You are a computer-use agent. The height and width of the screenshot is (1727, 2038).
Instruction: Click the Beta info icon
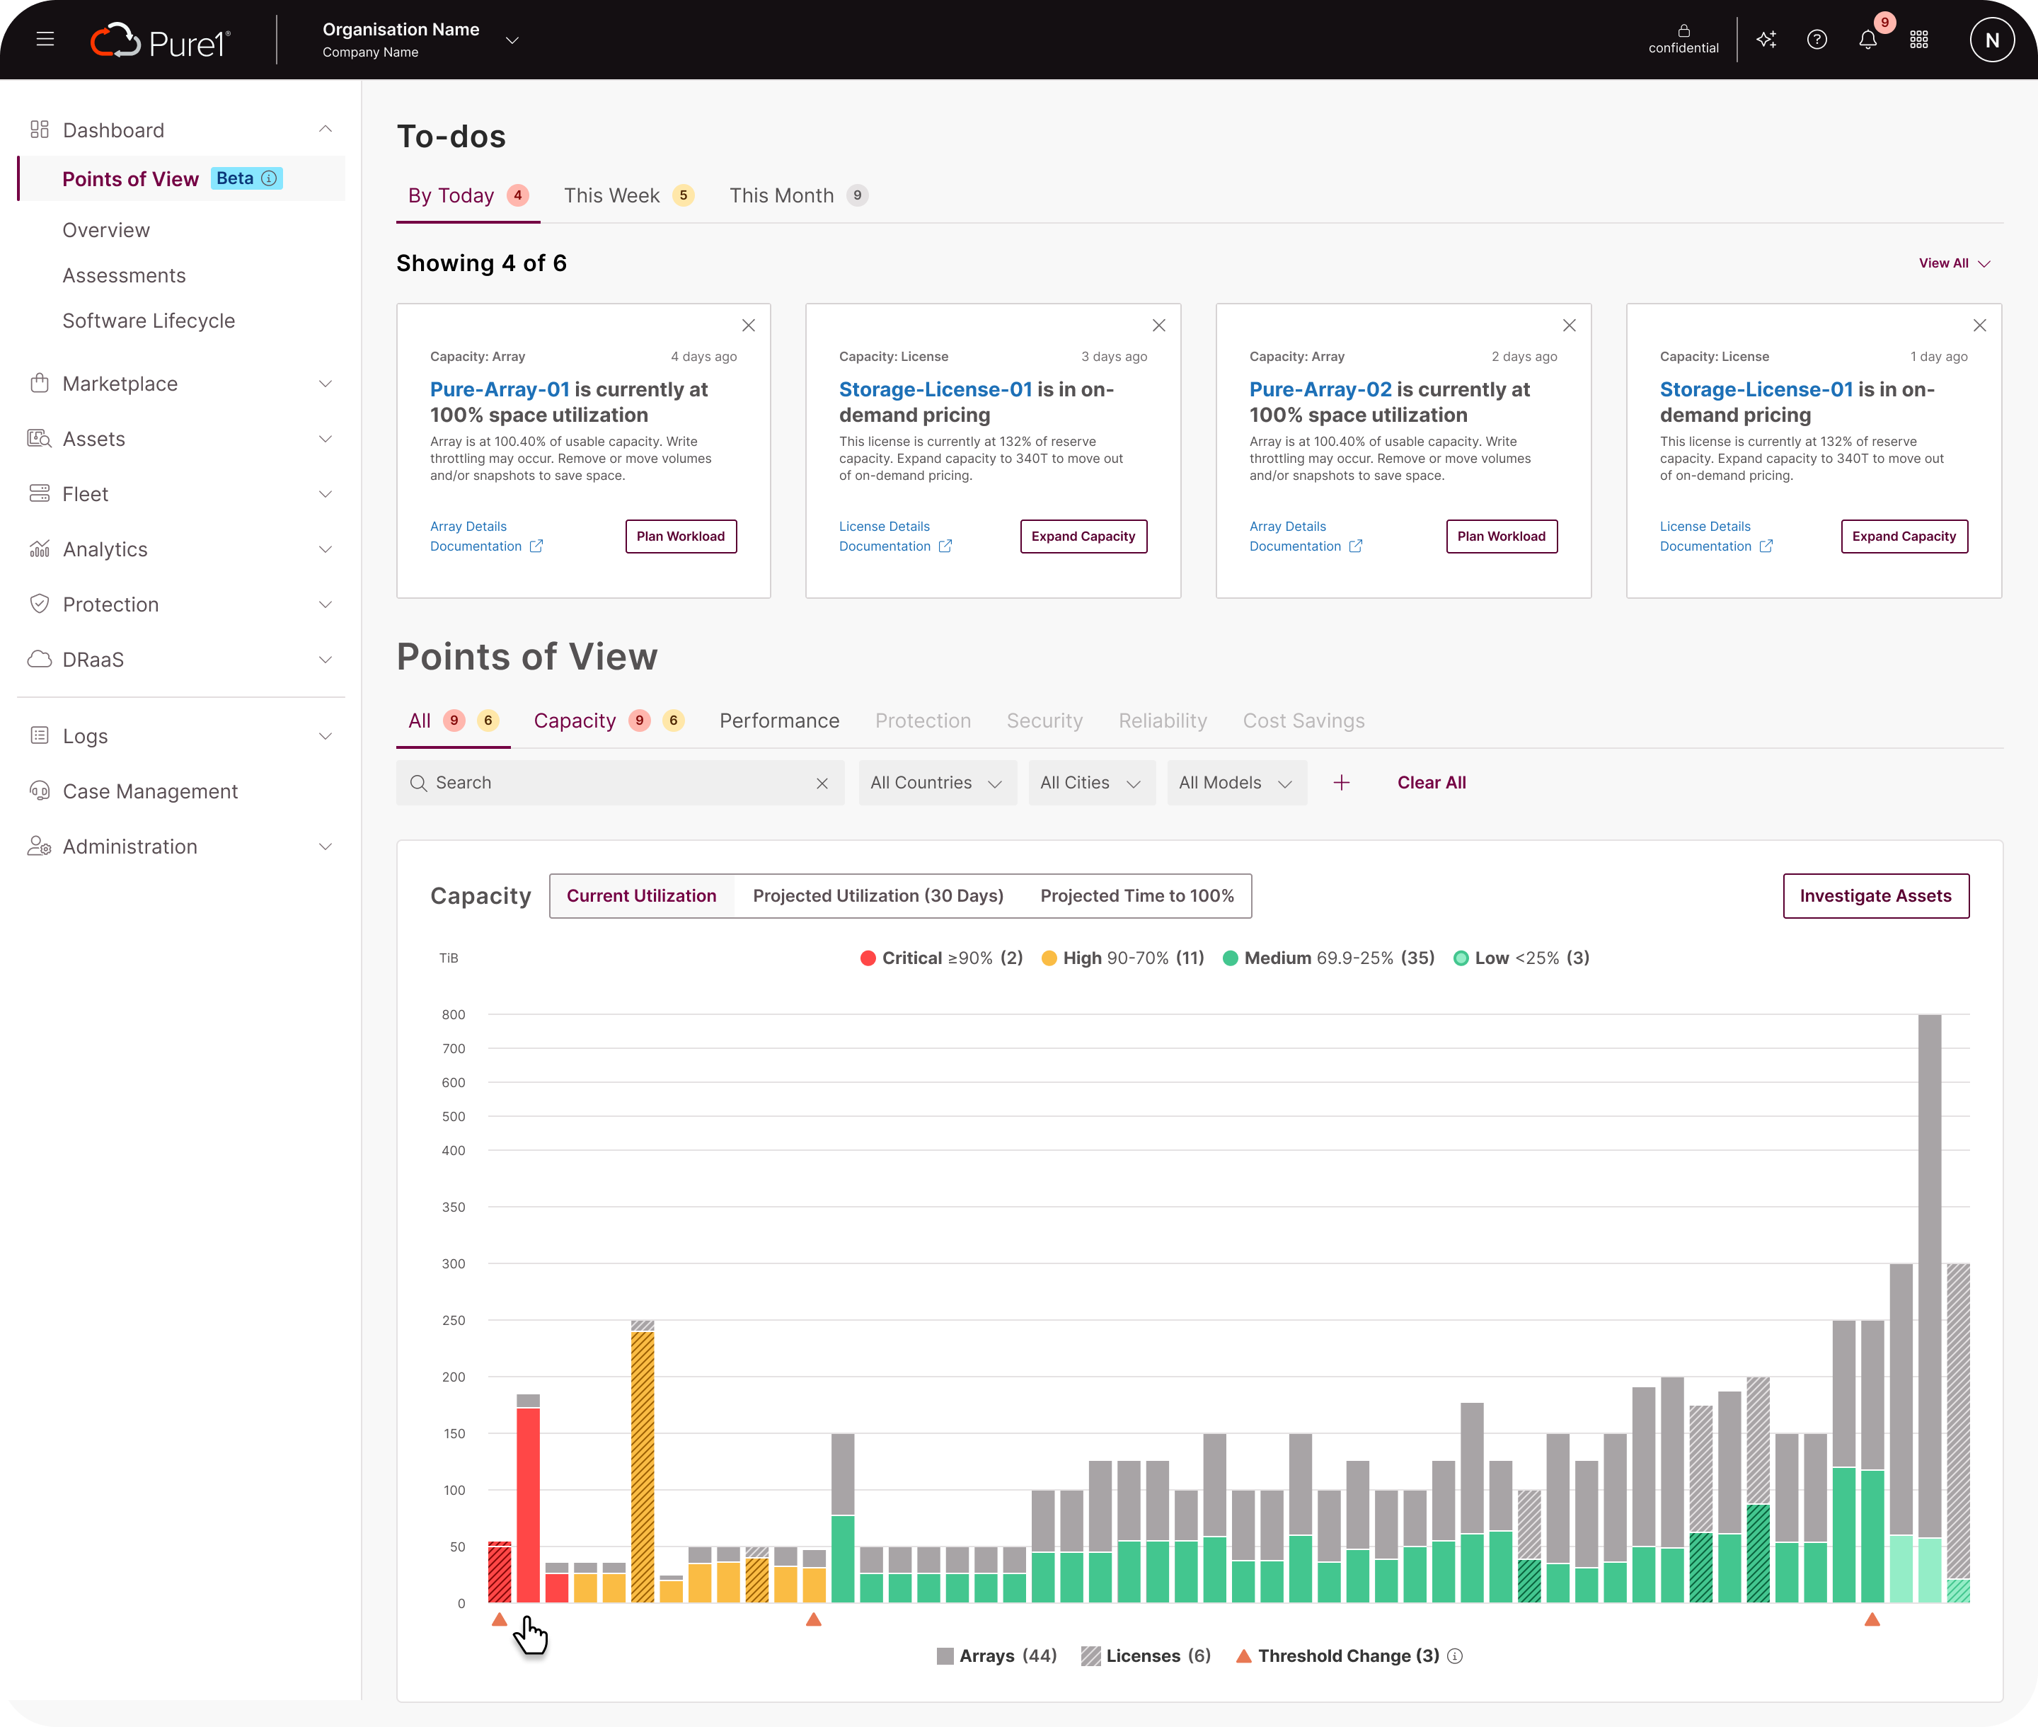tap(269, 178)
